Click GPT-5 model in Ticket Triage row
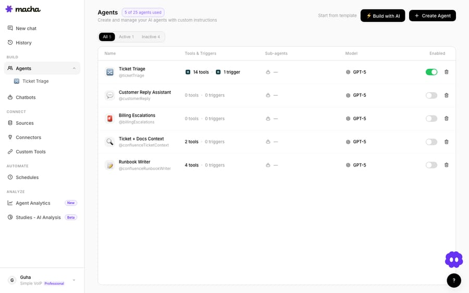Screen dimensions: 469x293 (x=356, y=72)
